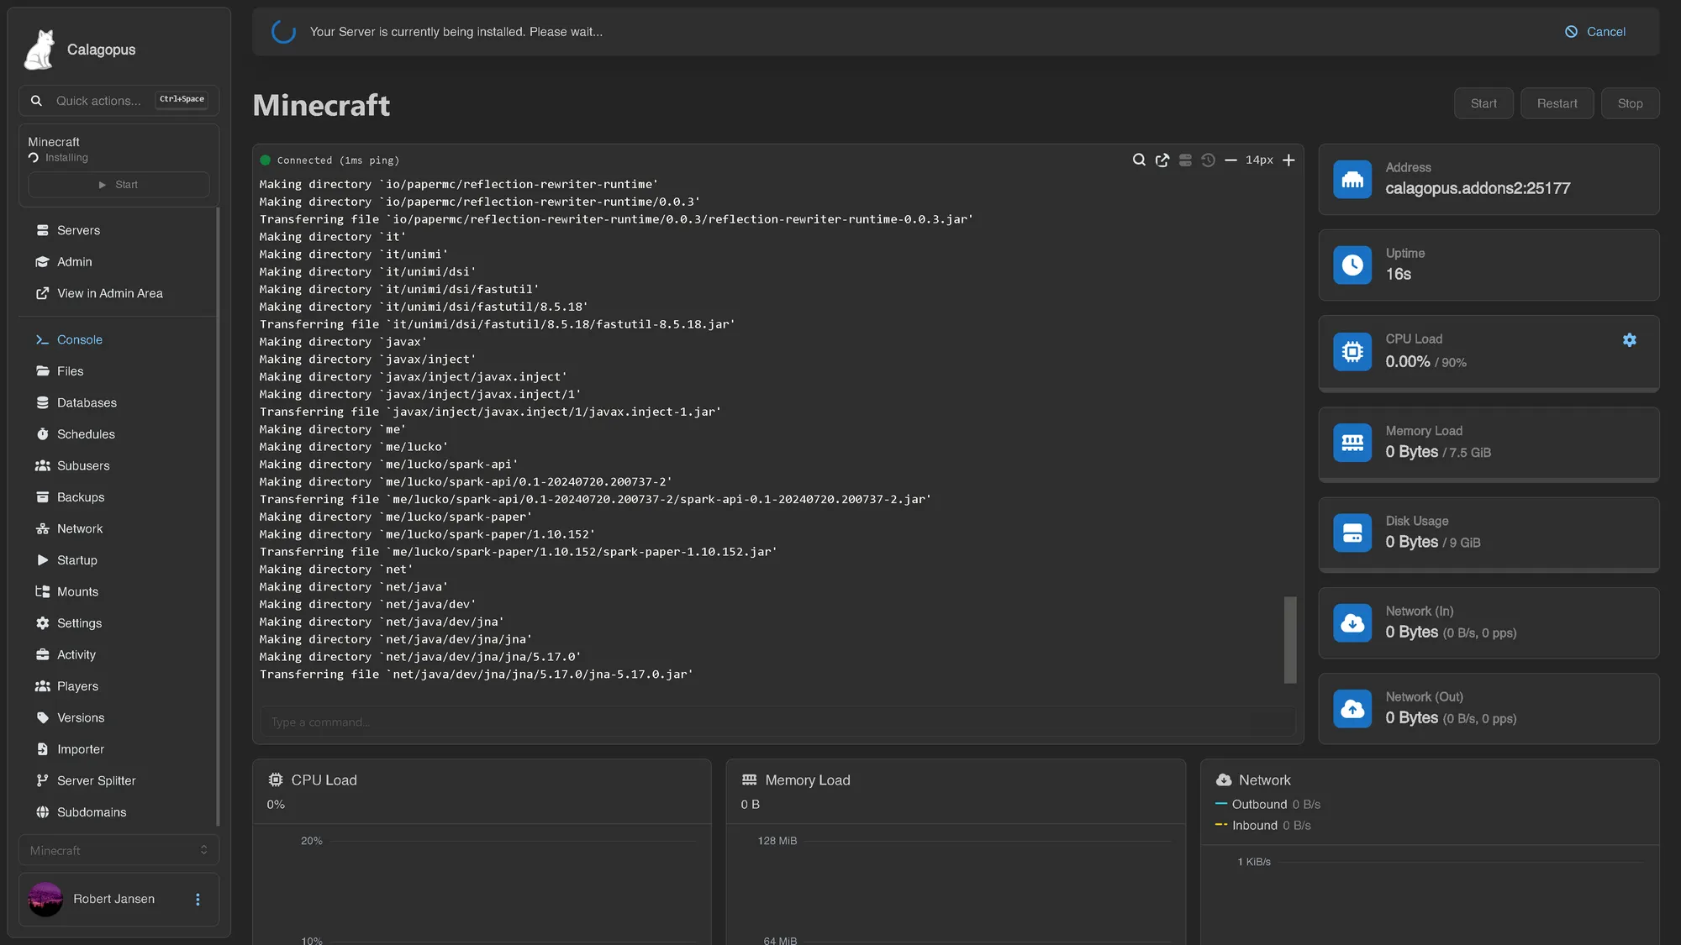Image resolution: width=1681 pixels, height=945 pixels.
Task: Decrease console font size with minus
Action: point(1230,160)
